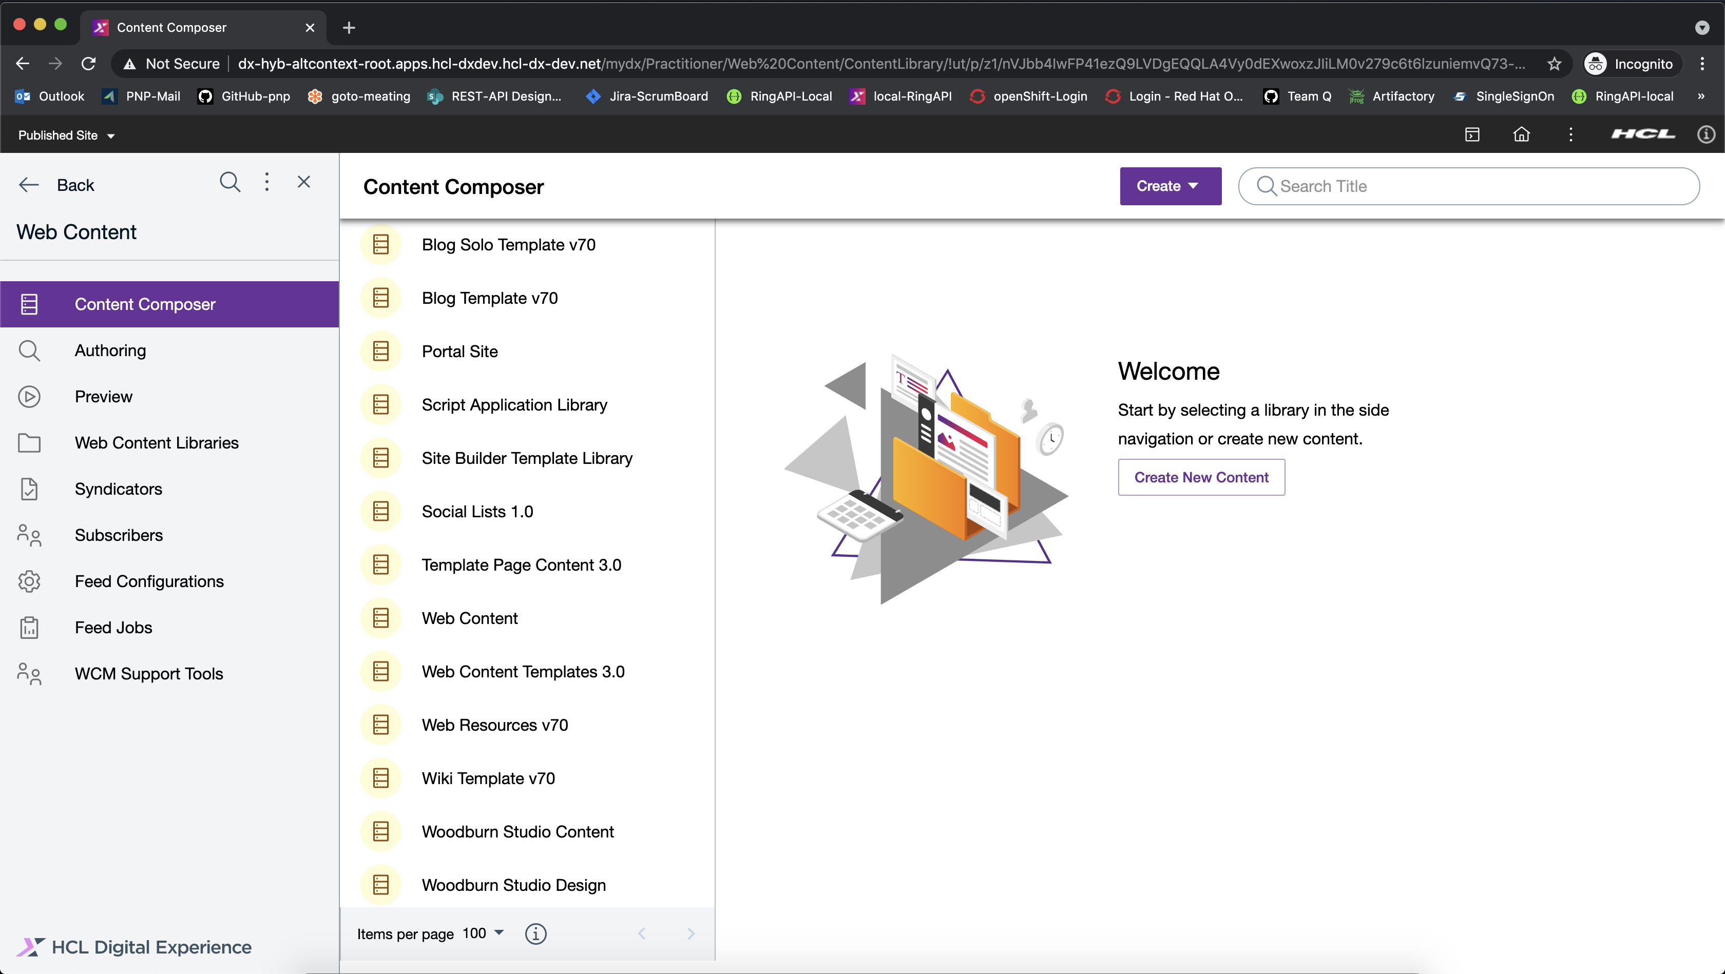Click the Feed Jobs clipboard icon
This screenshot has height=974, width=1725.
[x=29, y=627]
